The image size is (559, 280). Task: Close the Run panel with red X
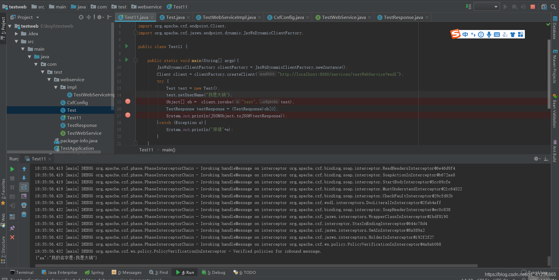coord(12,237)
